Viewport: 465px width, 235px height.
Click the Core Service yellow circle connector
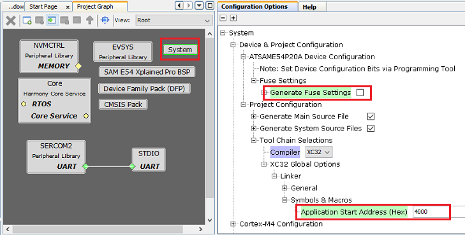[85, 116]
